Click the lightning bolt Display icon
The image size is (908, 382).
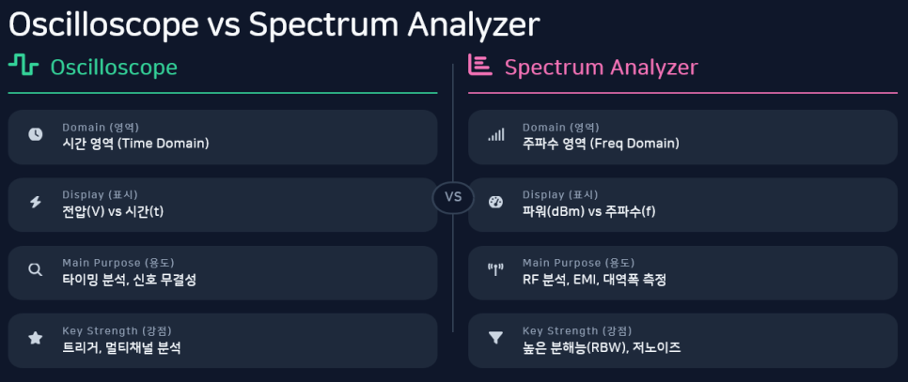[36, 203]
